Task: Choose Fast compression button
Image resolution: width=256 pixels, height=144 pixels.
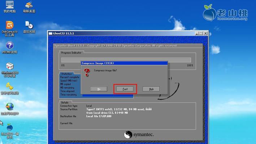Action: point(125,89)
